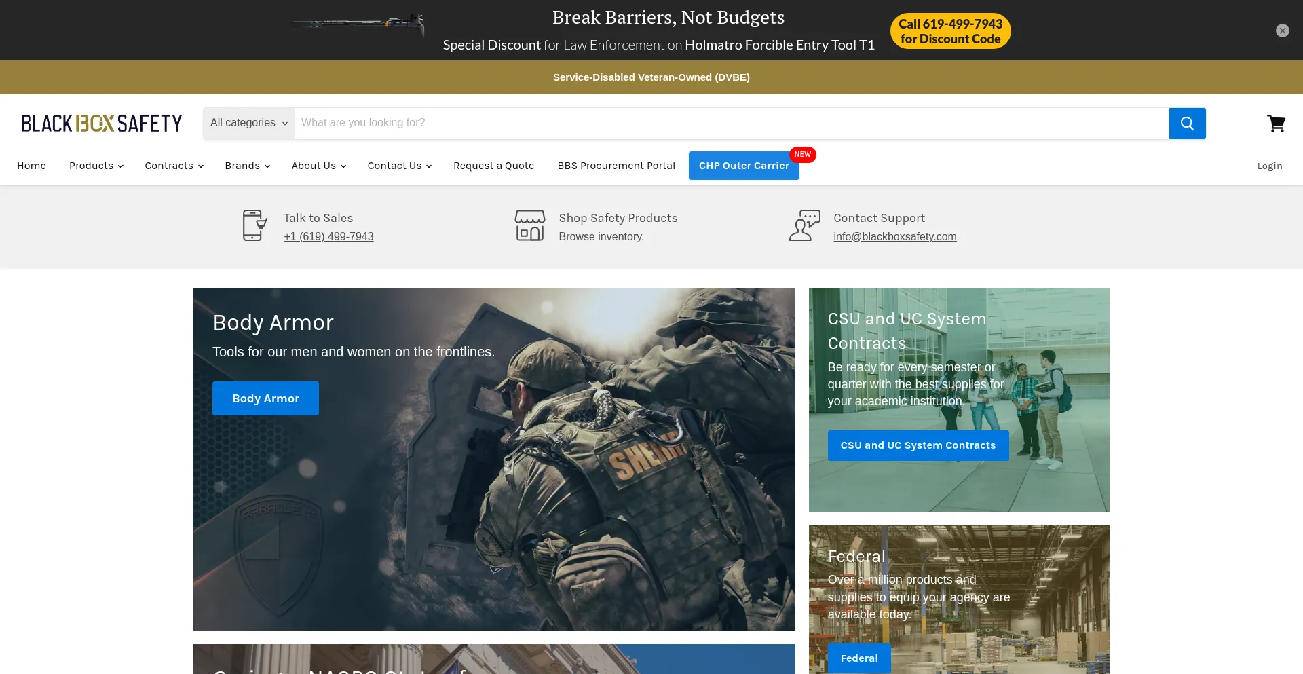Close the promotional banner
Image resolution: width=1303 pixels, height=674 pixels.
[1282, 31]
